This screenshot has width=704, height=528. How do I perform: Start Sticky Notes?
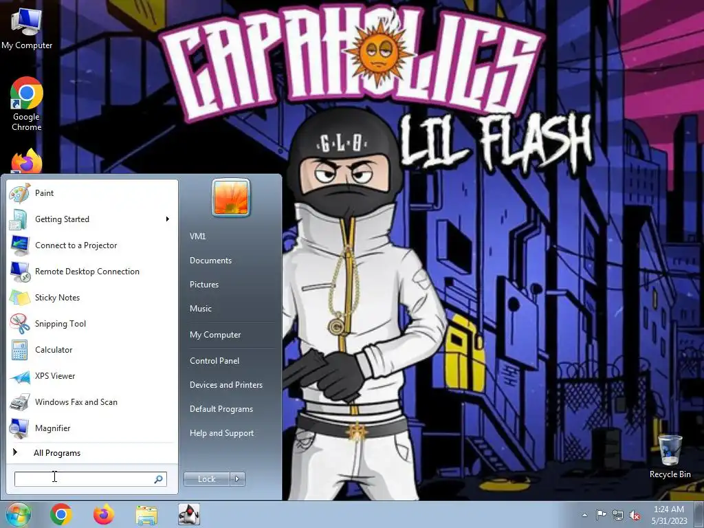point(92,297)
